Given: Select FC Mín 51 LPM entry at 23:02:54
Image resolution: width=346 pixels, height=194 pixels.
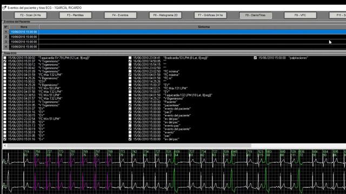Looking at the screenshot, I should pos(34,119).
